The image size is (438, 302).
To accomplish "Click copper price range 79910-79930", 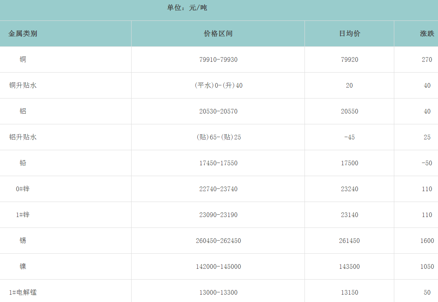I will (218, 59).
